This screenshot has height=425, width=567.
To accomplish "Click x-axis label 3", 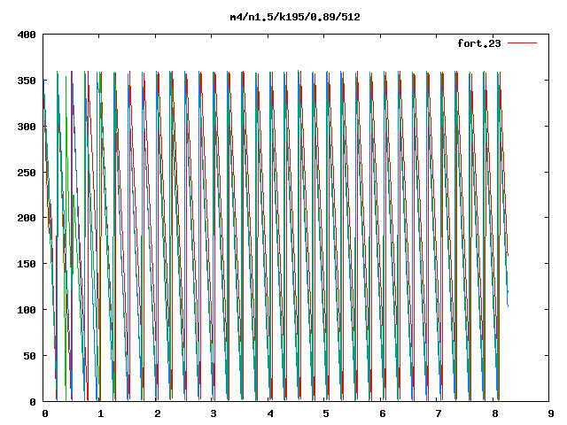I will tap(214, 413).
